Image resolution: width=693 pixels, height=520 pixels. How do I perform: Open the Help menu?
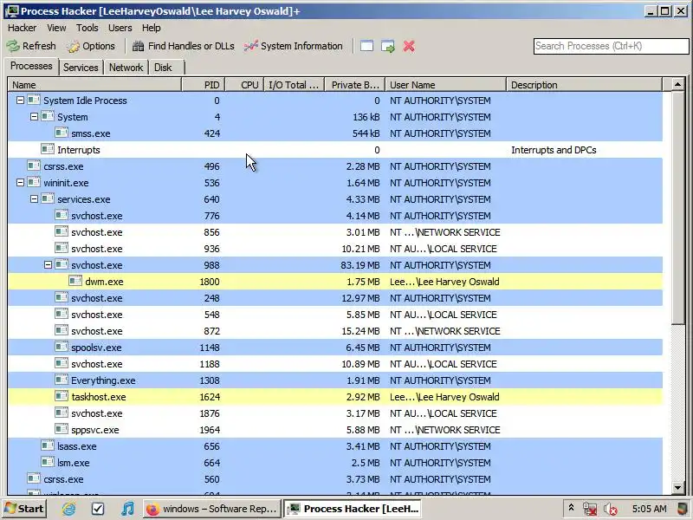151,28
